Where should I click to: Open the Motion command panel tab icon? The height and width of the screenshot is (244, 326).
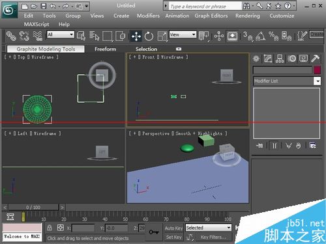coord(291,59)
